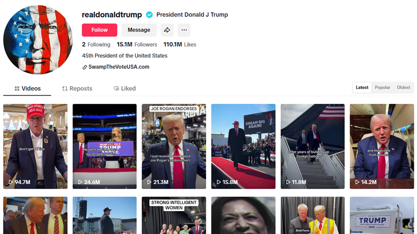Select the Latest sort option
Screen dimensions: 417x234
(362, 88)
